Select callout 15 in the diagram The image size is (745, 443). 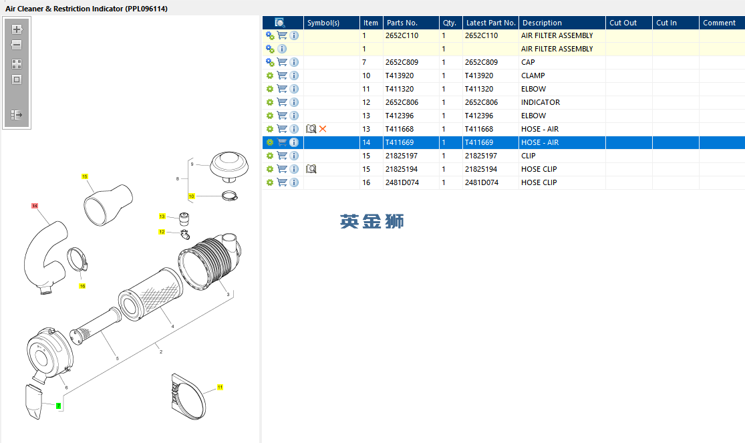point(85,176)
